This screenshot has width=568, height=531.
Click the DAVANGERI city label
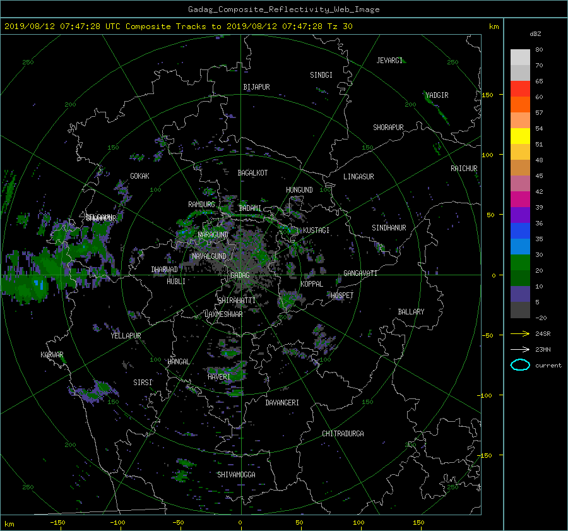pos(282,403)
